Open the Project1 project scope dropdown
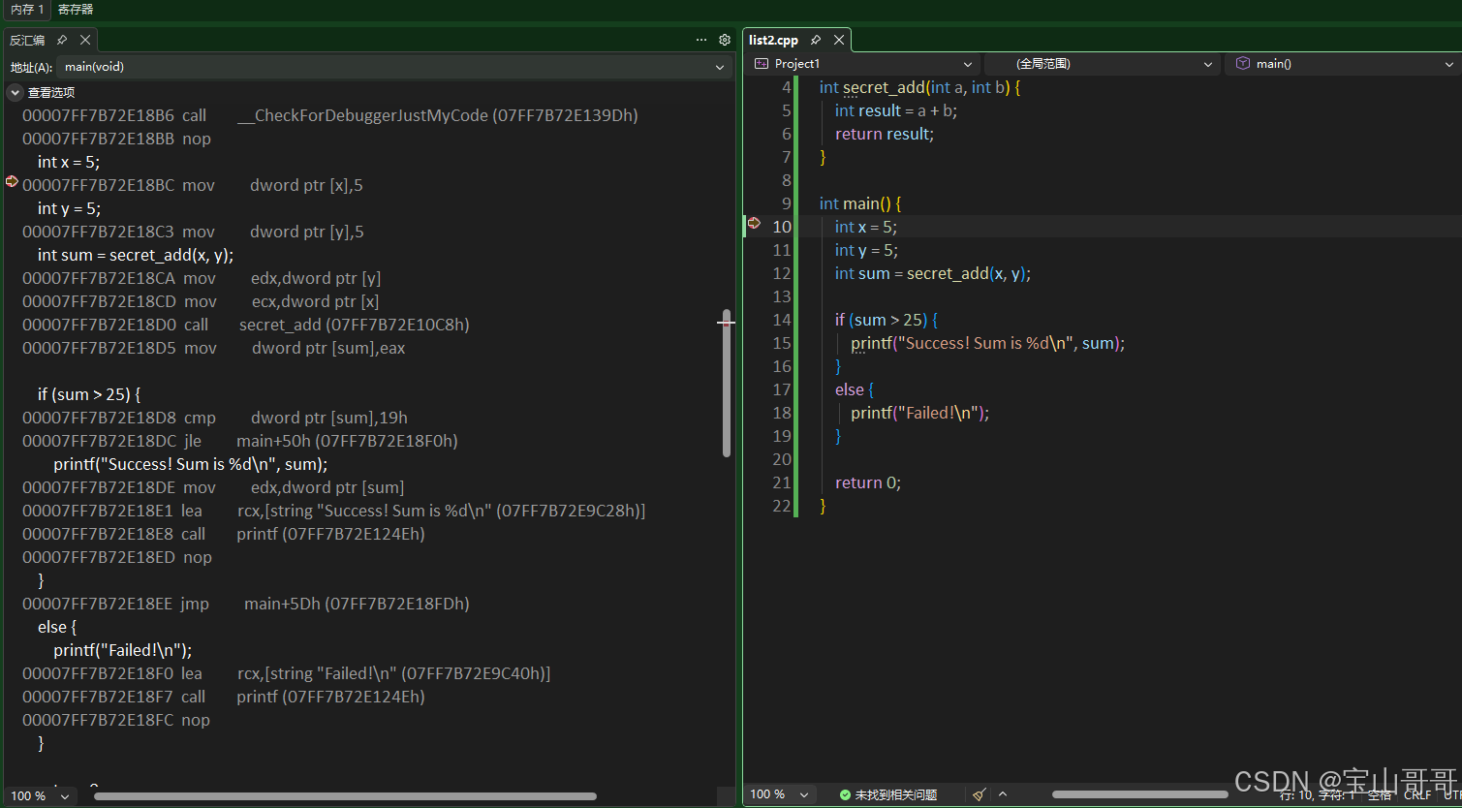 [967, 64]
